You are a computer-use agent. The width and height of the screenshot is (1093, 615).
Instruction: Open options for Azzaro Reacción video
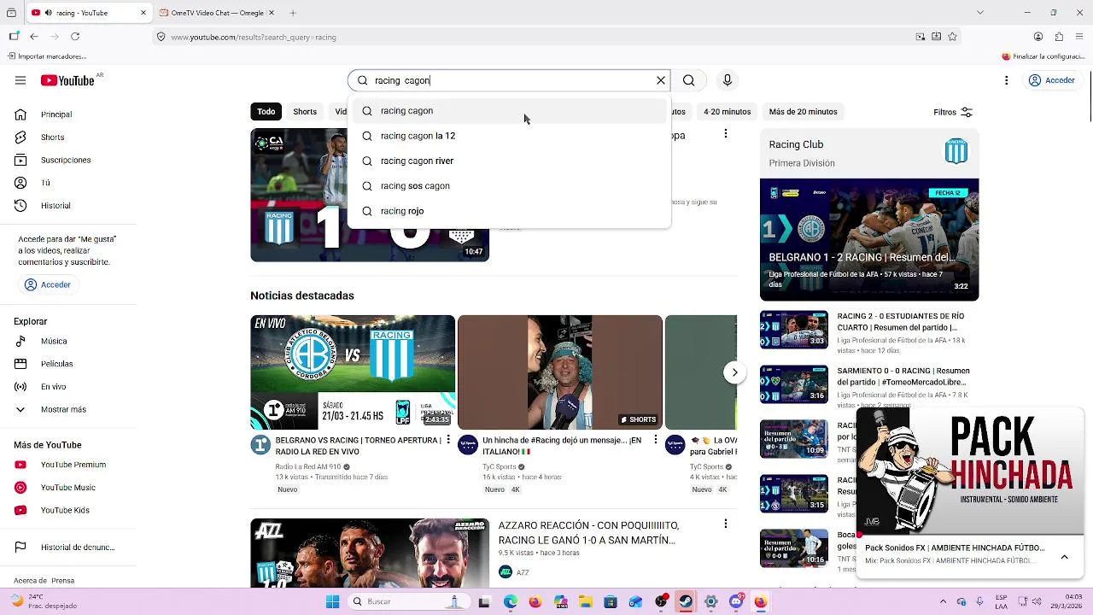(x=726, y=524)
